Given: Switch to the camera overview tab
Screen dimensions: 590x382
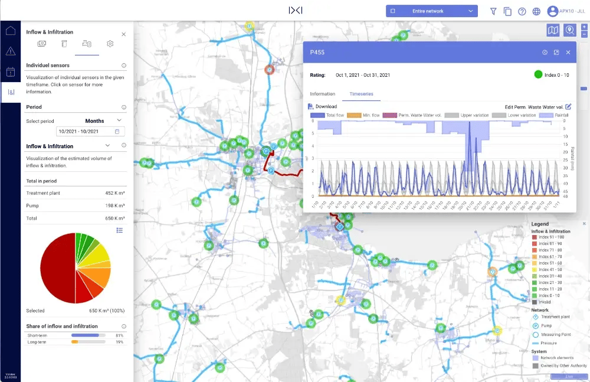Looking at the screenshot, I should pos(42,44).
